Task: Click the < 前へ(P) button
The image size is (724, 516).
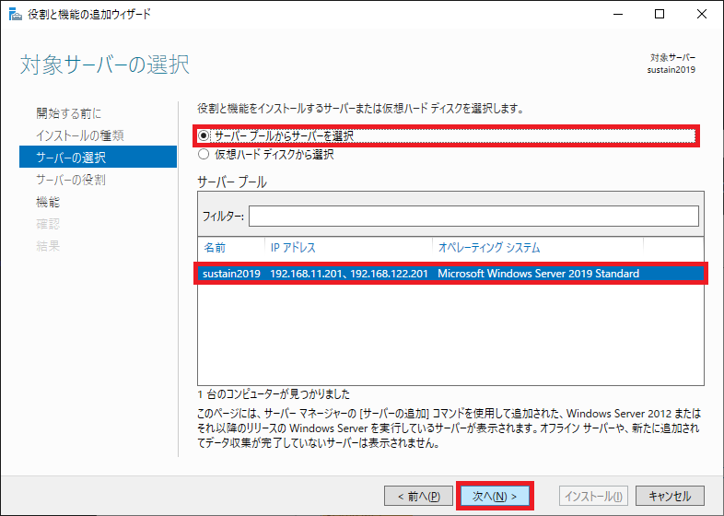Action: click(x=418, y=496)
